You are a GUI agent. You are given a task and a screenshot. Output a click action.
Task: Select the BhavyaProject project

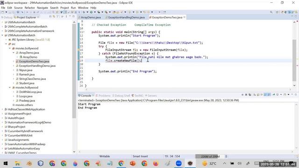pyautogui.click(x=15, y=126)
